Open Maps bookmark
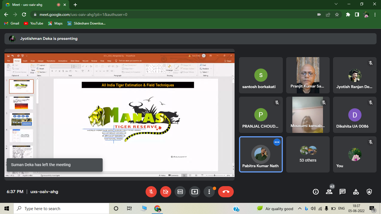Image resolution: width=381 pixels, height=214 pixels. pyautogui.click(x=55, y=23)
